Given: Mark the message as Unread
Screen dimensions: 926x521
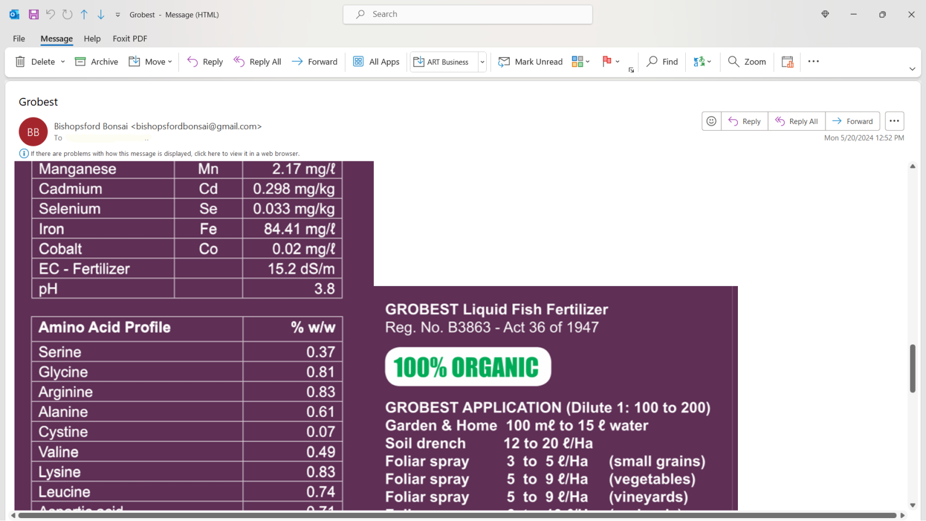Looking at the screenshot, I should (x=530, y=61).
